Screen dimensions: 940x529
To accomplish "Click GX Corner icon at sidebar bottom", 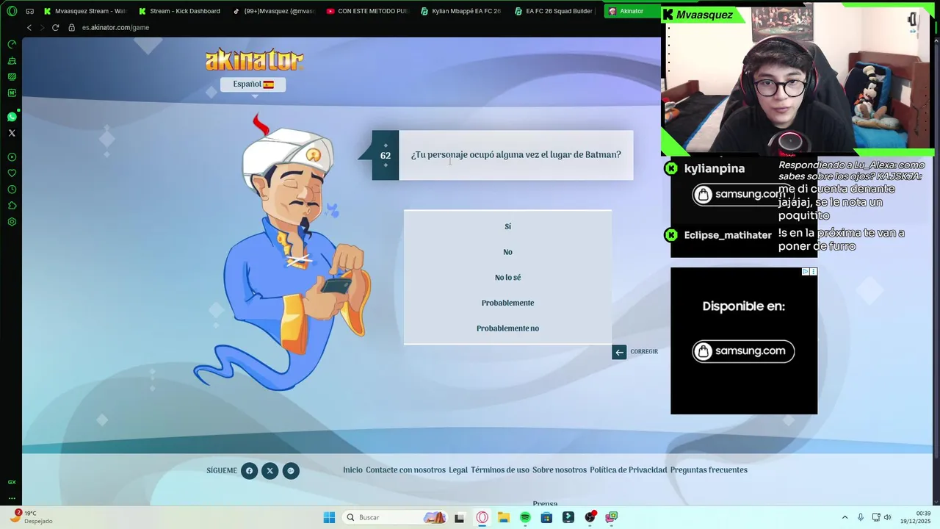I will point(12,482).
